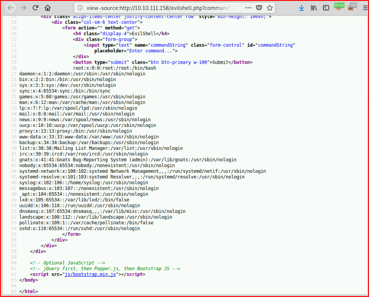Image resolution: width=369 pixels, height=297 pixels.
Task: Click the backup:x:34:34 entry line
Action: coord(89,142)
